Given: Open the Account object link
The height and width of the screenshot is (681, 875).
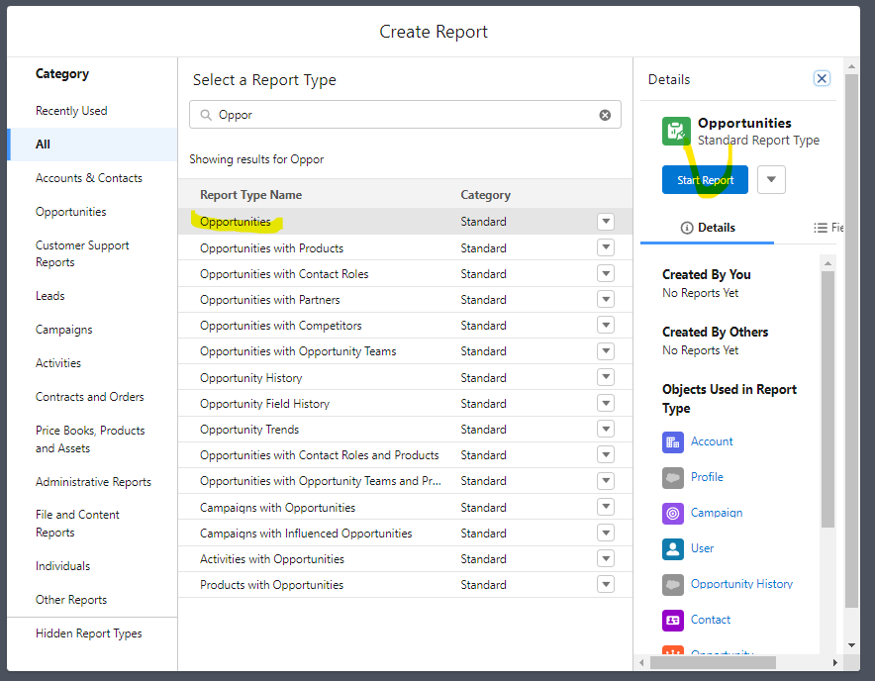Looking at the screenshot, I should point(712,441).
